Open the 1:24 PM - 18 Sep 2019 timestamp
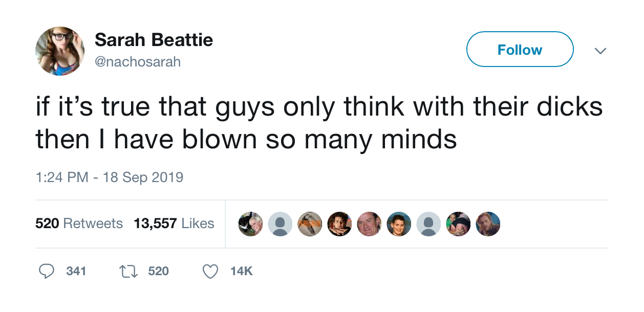Image resolution: width=644 pixels, height=312 pixels. (109, 177)
